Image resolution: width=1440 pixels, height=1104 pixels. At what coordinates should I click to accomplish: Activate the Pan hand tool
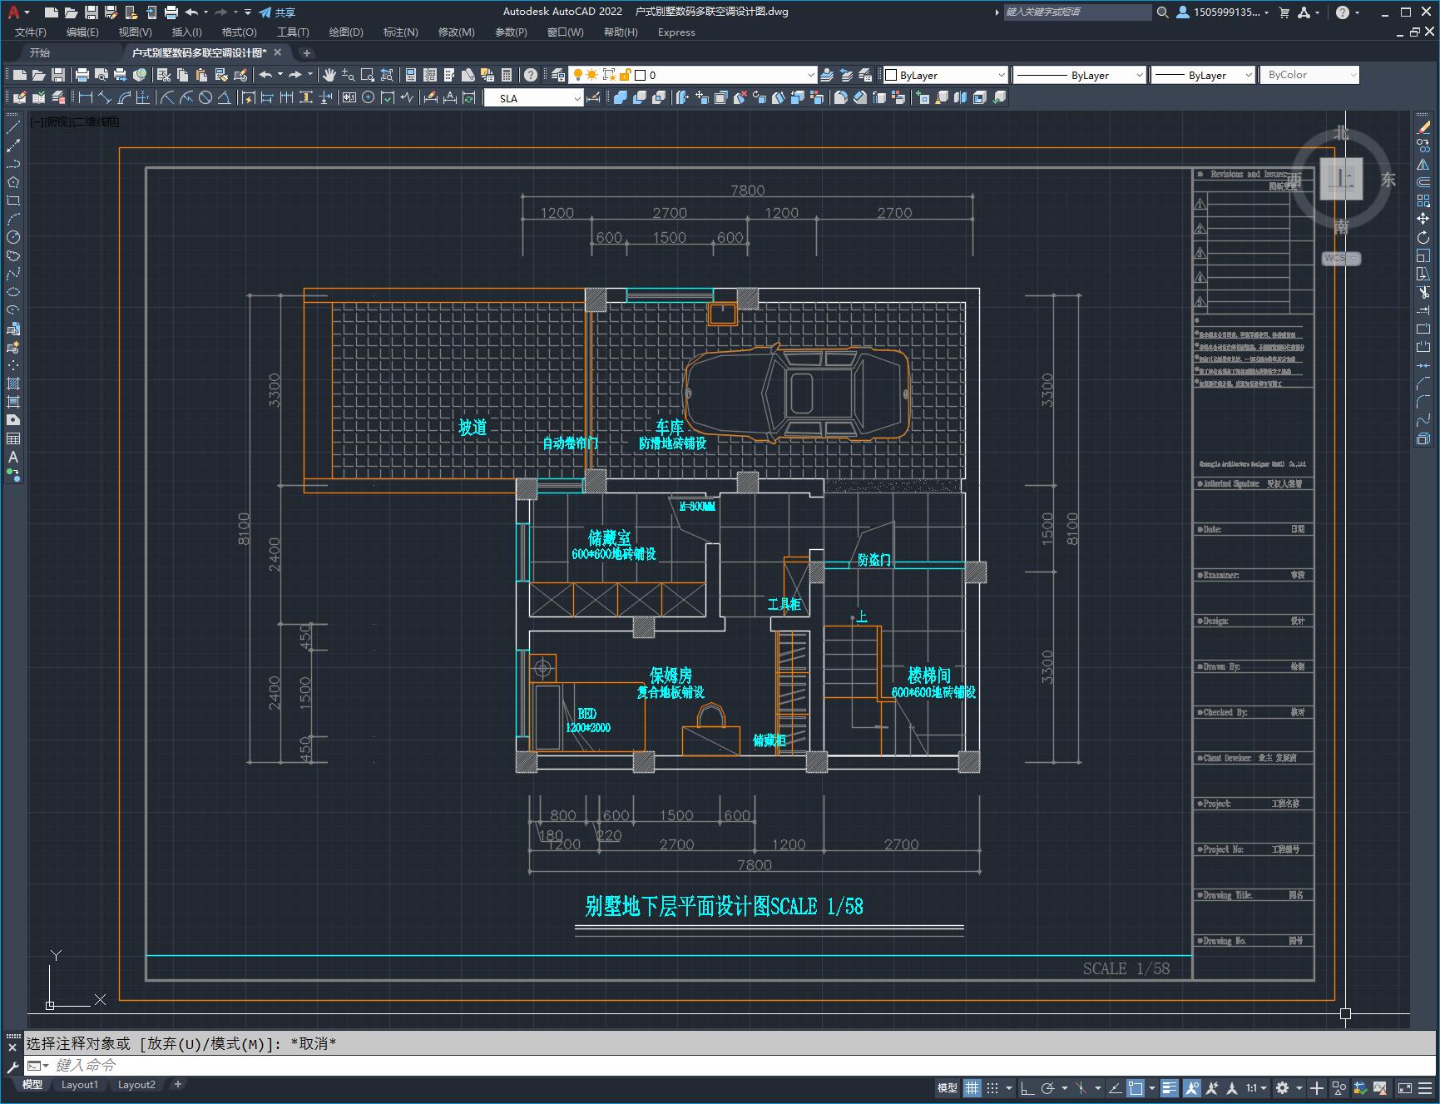pyautogui.click(x=329, y=75)
